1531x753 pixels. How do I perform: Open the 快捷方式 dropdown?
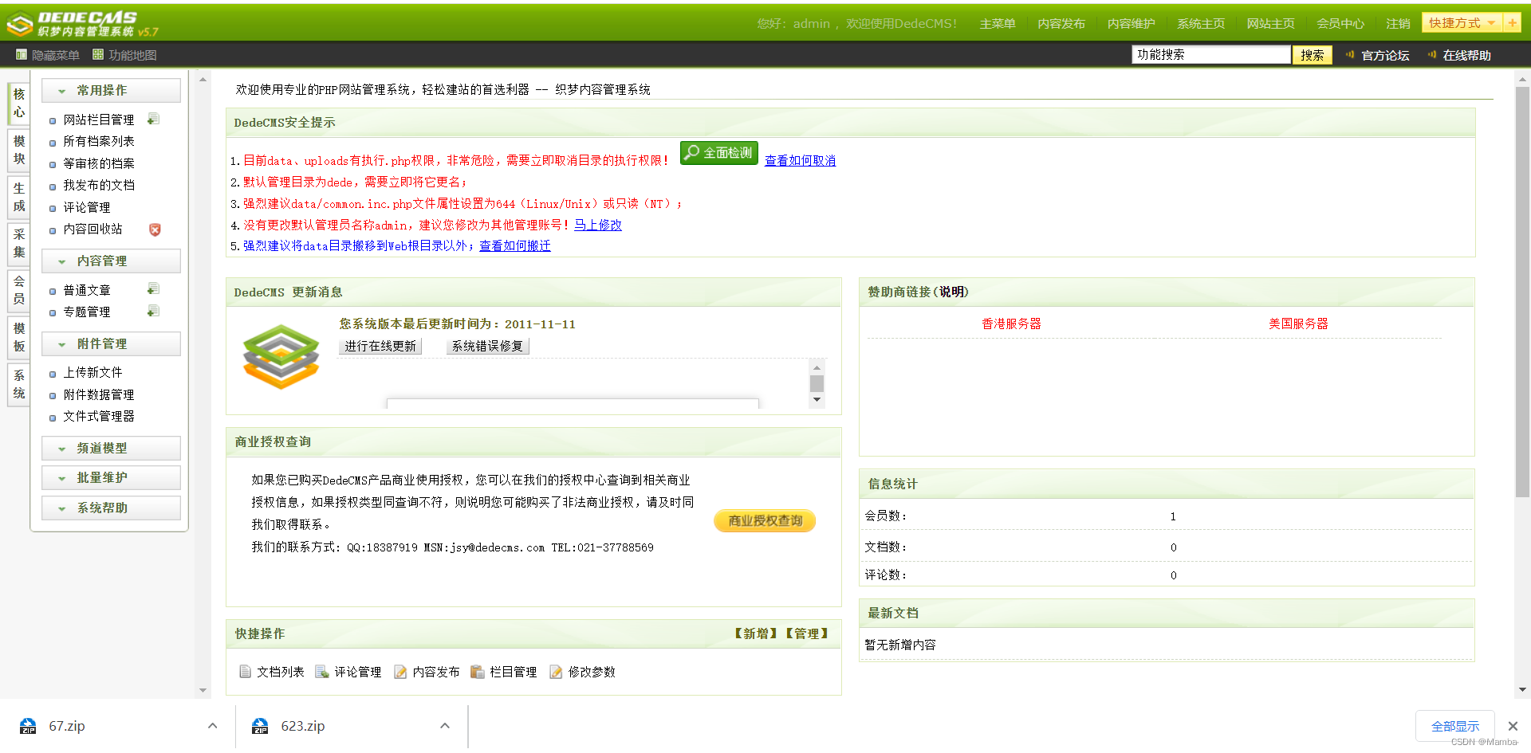click(x=1462, y=23)
